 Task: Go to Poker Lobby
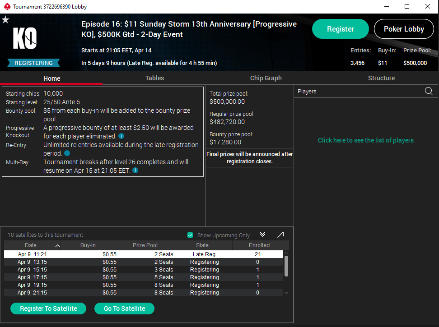pos(404,29)
